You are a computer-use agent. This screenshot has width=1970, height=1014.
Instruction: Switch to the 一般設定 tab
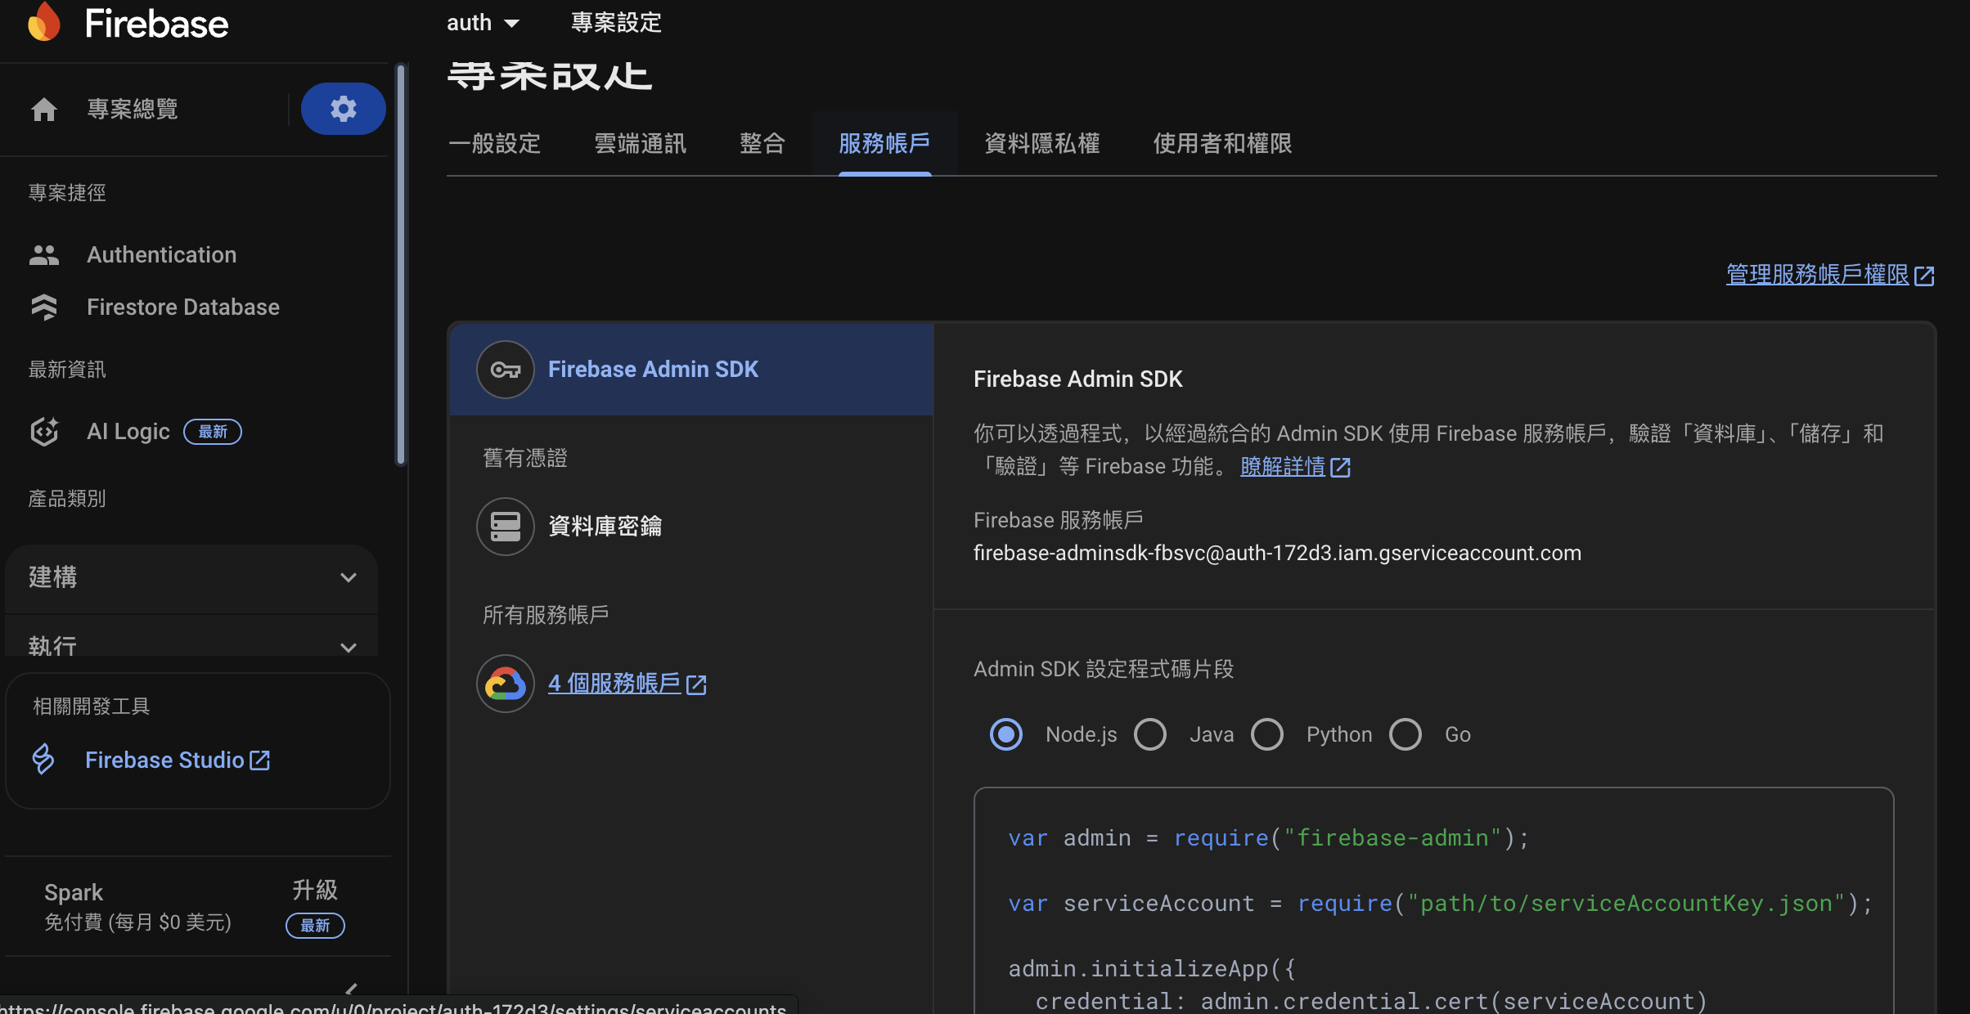[494, 144]
